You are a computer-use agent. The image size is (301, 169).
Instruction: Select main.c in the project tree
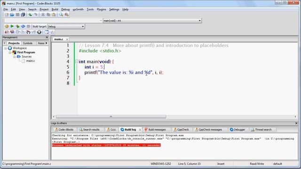[31, 61]
